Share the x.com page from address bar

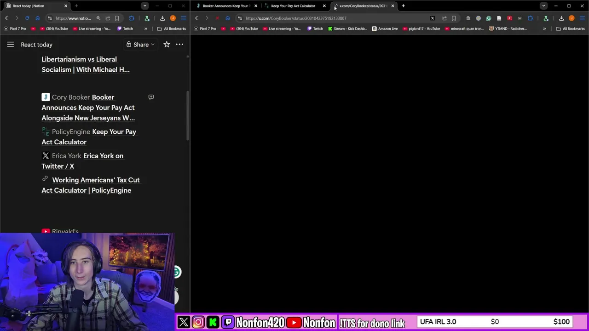click(x=444, y=18)
